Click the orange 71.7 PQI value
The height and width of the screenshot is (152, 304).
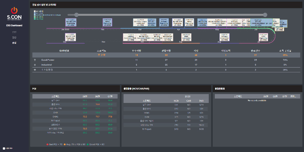point(98,117)
